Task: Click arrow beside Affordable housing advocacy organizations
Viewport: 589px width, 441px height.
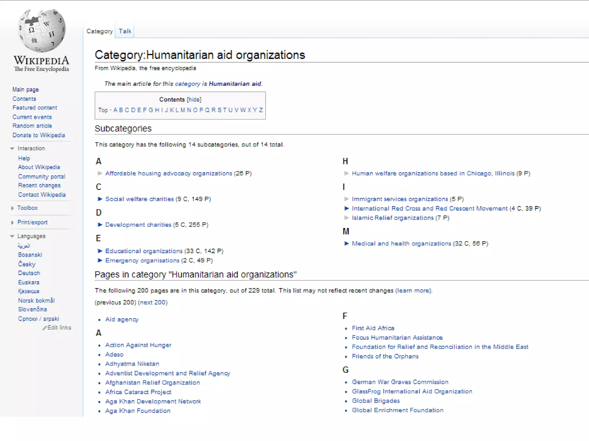Action: point(100,173)
